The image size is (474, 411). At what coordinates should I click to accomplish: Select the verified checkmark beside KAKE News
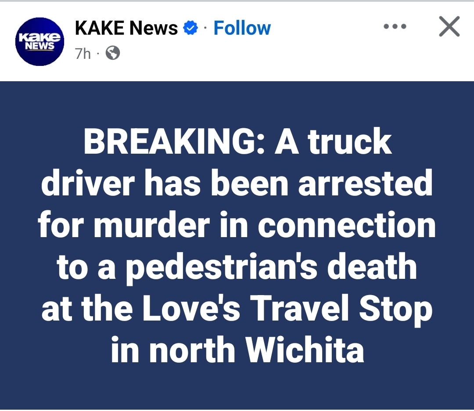[x=190, y=28]
